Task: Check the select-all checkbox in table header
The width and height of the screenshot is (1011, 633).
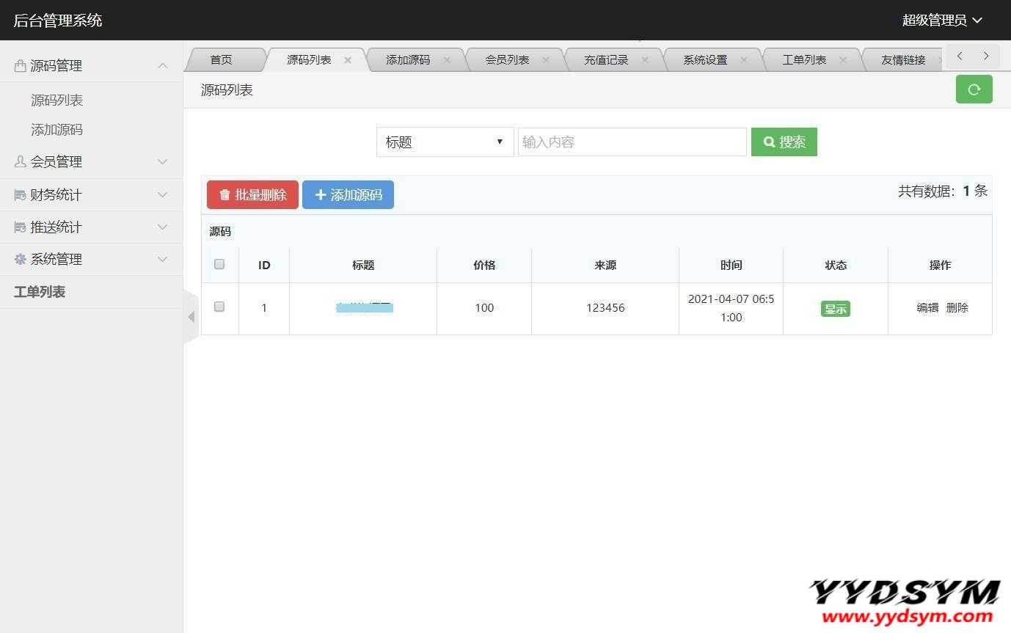Action: point(219,264)
